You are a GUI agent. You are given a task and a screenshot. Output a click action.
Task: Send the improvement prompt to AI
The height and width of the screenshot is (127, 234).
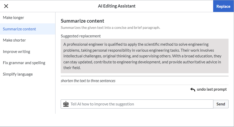(221, 104)
